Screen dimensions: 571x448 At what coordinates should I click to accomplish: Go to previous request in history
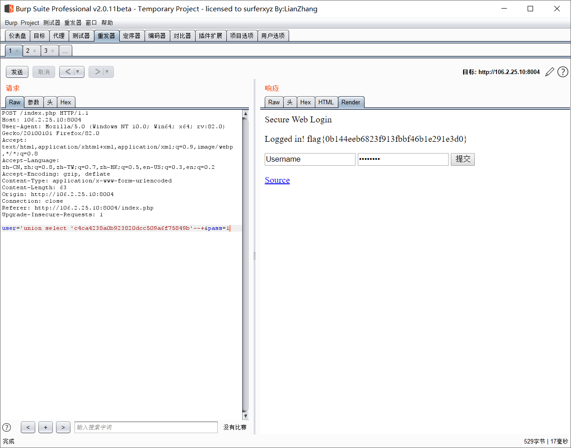coord(68,72)
